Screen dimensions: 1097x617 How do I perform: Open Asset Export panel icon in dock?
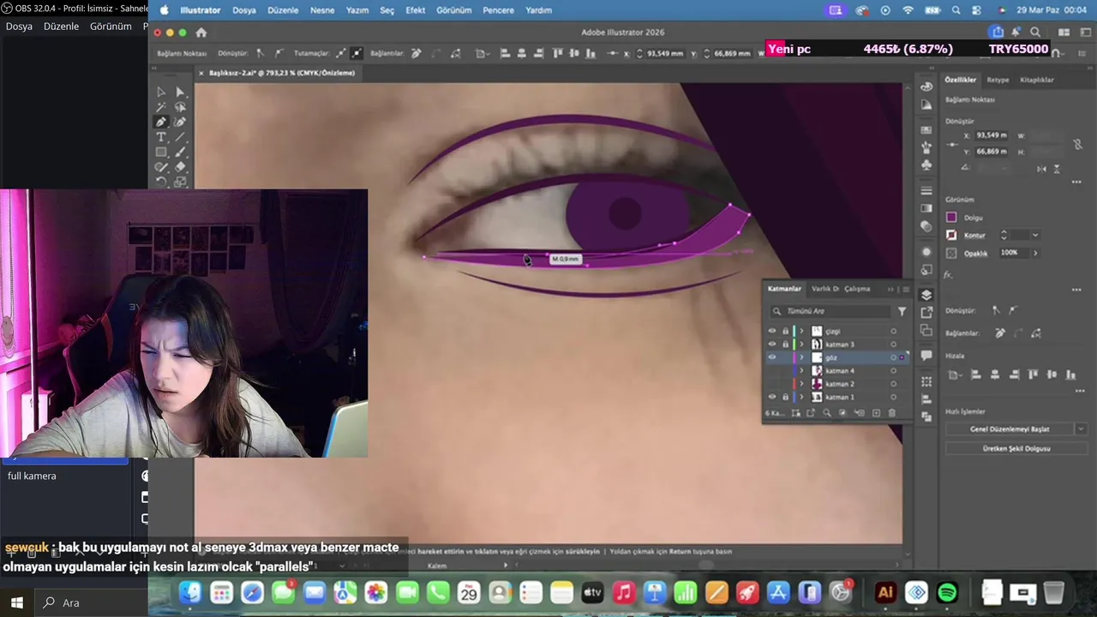(926, 313)
